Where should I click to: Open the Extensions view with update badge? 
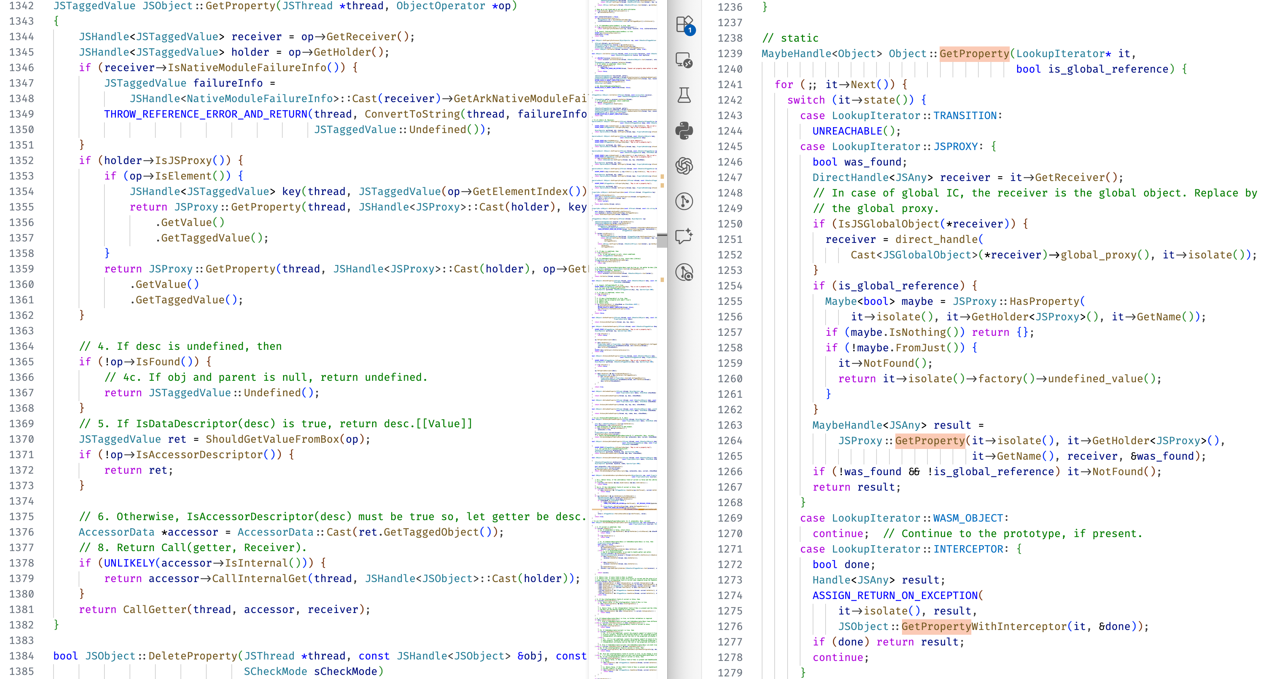click(684, 24)
